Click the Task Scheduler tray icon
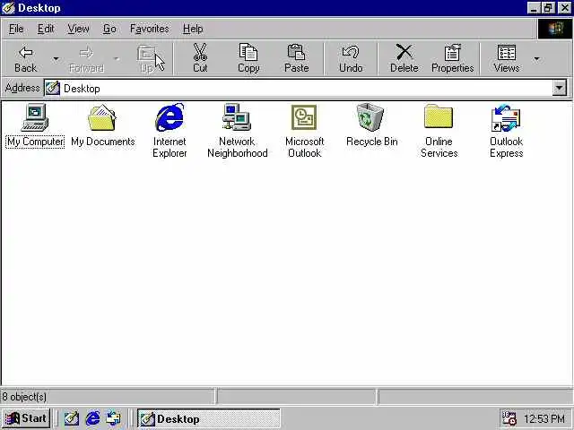Screen dimensions: 574x430 [x=509, y=418]
